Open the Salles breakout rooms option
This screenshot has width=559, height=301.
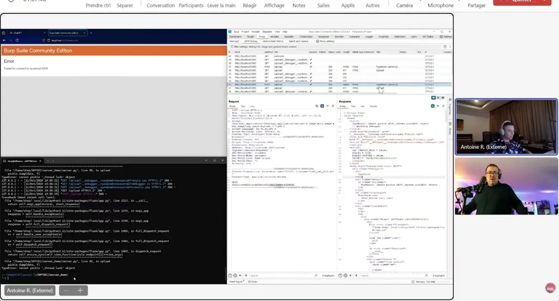pyautogui.click(x=323, y=6)
